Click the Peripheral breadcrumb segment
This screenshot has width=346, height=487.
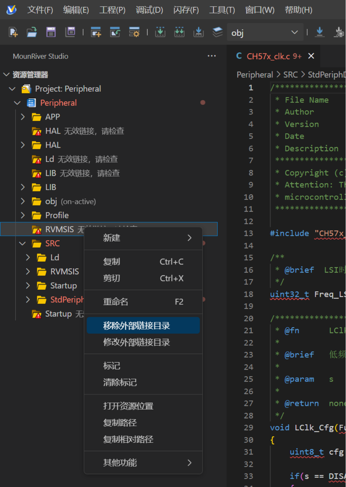(x=255, y=75)
